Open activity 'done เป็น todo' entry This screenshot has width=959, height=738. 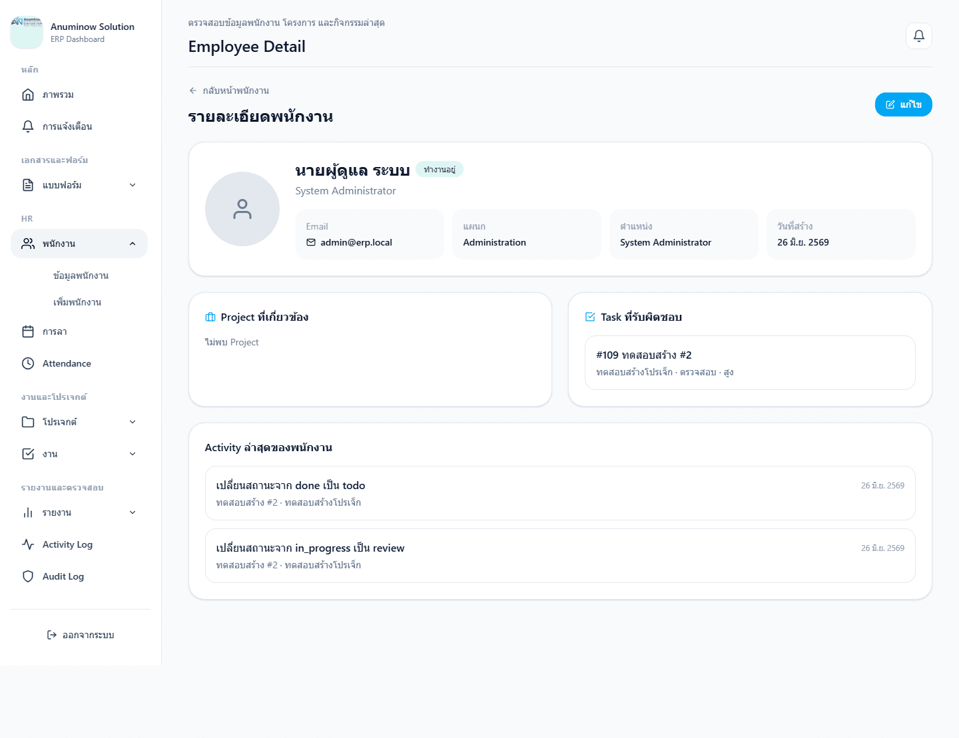(560, 493)
